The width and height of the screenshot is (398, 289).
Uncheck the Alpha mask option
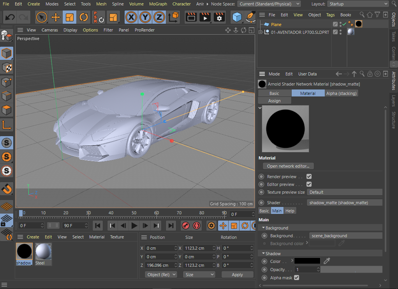click(x=296, y=278)
